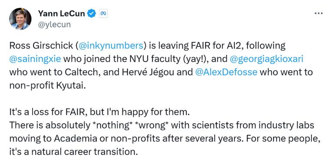Image resolution: width=327 pixels, height=160 pixels.
Task: Open the three-dot more options menu
Action: tap(318, 13)
